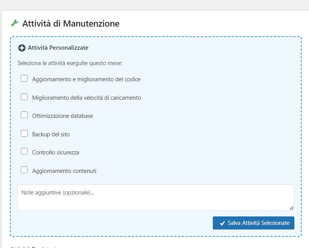Click the 'Miglioramento della velocità di caricamento' label text
Viewport: 309px width, 248px height.
(x=87, y=98)
